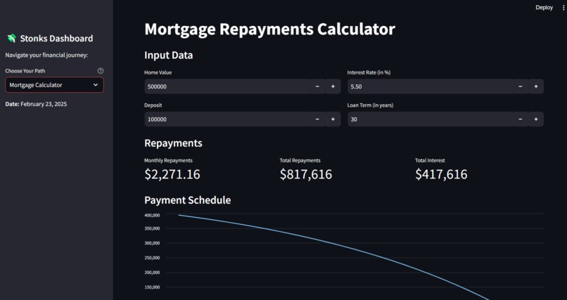The image size is (567, 300).
Task: Expand the Mortgage Calculator dropdown
Action: click(54, 85)
